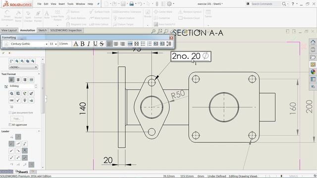
Task: Click the Print icon in top toolbar
Action: tap(132, 4)
